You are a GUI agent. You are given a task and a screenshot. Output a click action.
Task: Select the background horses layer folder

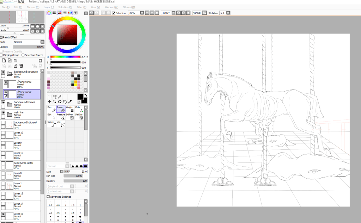pos(25,104)
